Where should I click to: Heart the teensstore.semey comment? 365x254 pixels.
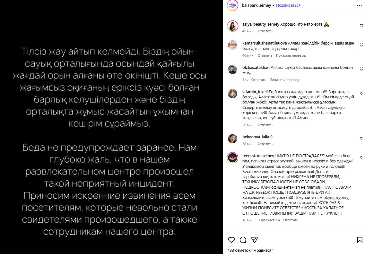[361, 158]
